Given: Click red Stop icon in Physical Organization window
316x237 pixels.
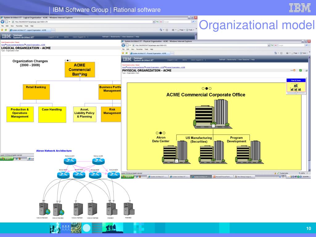Looking at the screenshot, I should [276, 45].
